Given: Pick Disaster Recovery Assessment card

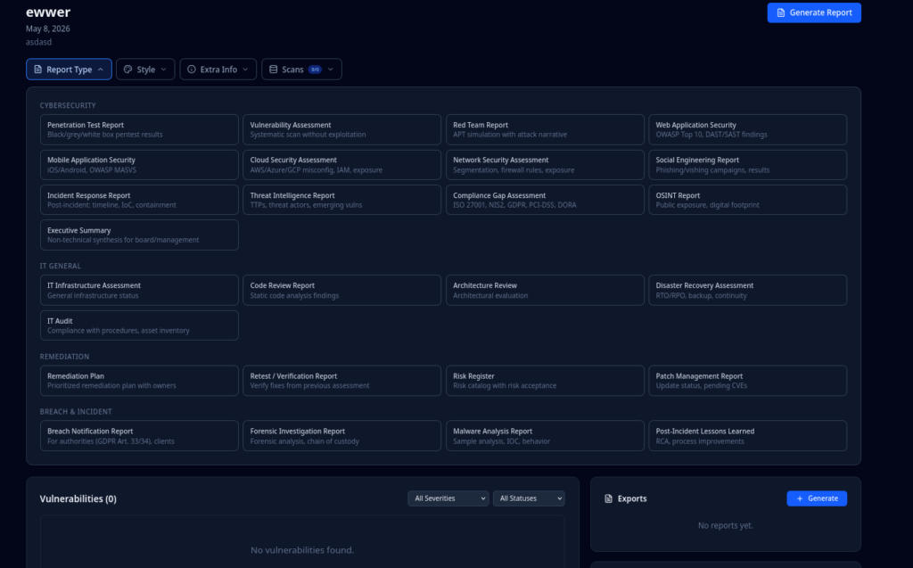Looking at the screenshot, I should pyautogui.click(x=748, y=290).
